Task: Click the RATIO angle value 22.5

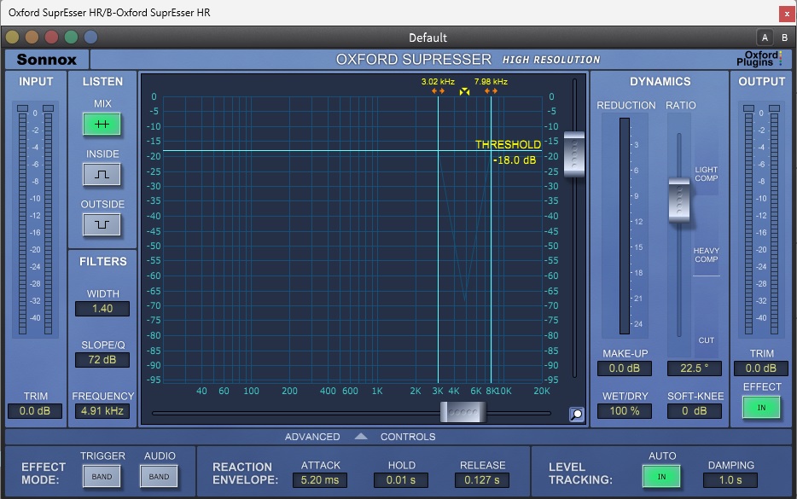Action: [x=694, y=368]
